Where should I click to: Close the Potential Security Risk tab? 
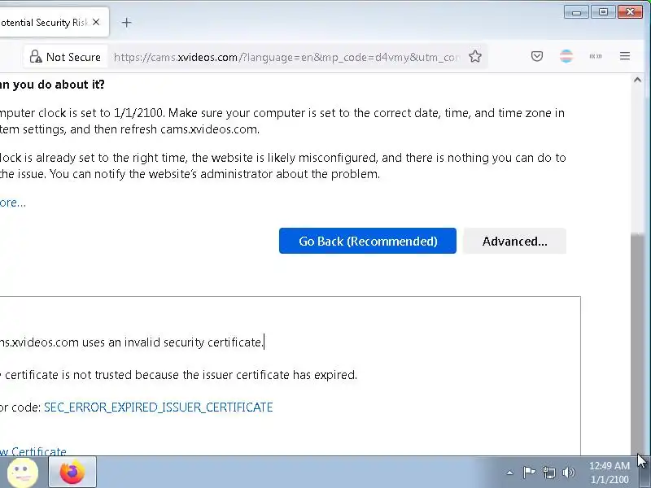click(96, 23)
